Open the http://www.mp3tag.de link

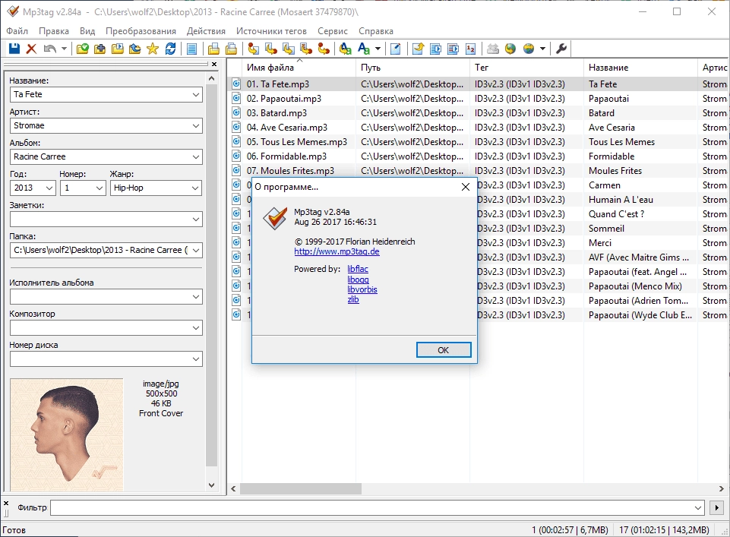[x=337, y=251]
